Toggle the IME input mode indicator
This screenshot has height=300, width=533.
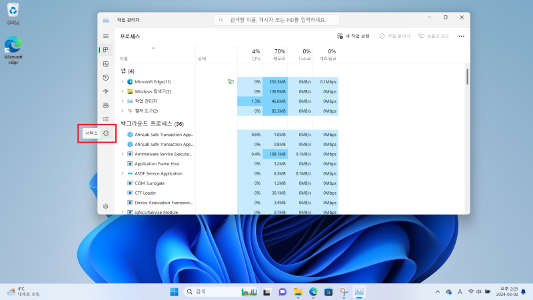tap(460, 292)
